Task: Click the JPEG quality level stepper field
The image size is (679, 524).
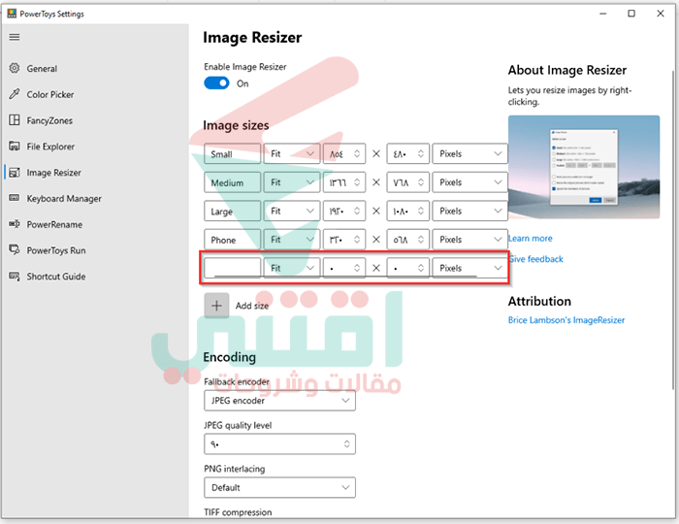Action: (x=279, y=443)
